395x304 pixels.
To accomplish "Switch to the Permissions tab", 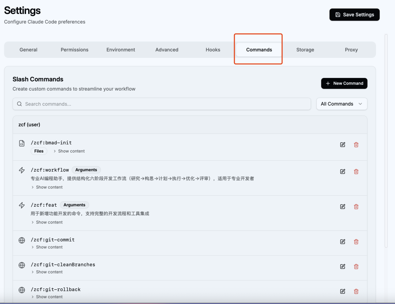I will click(75, 50).
